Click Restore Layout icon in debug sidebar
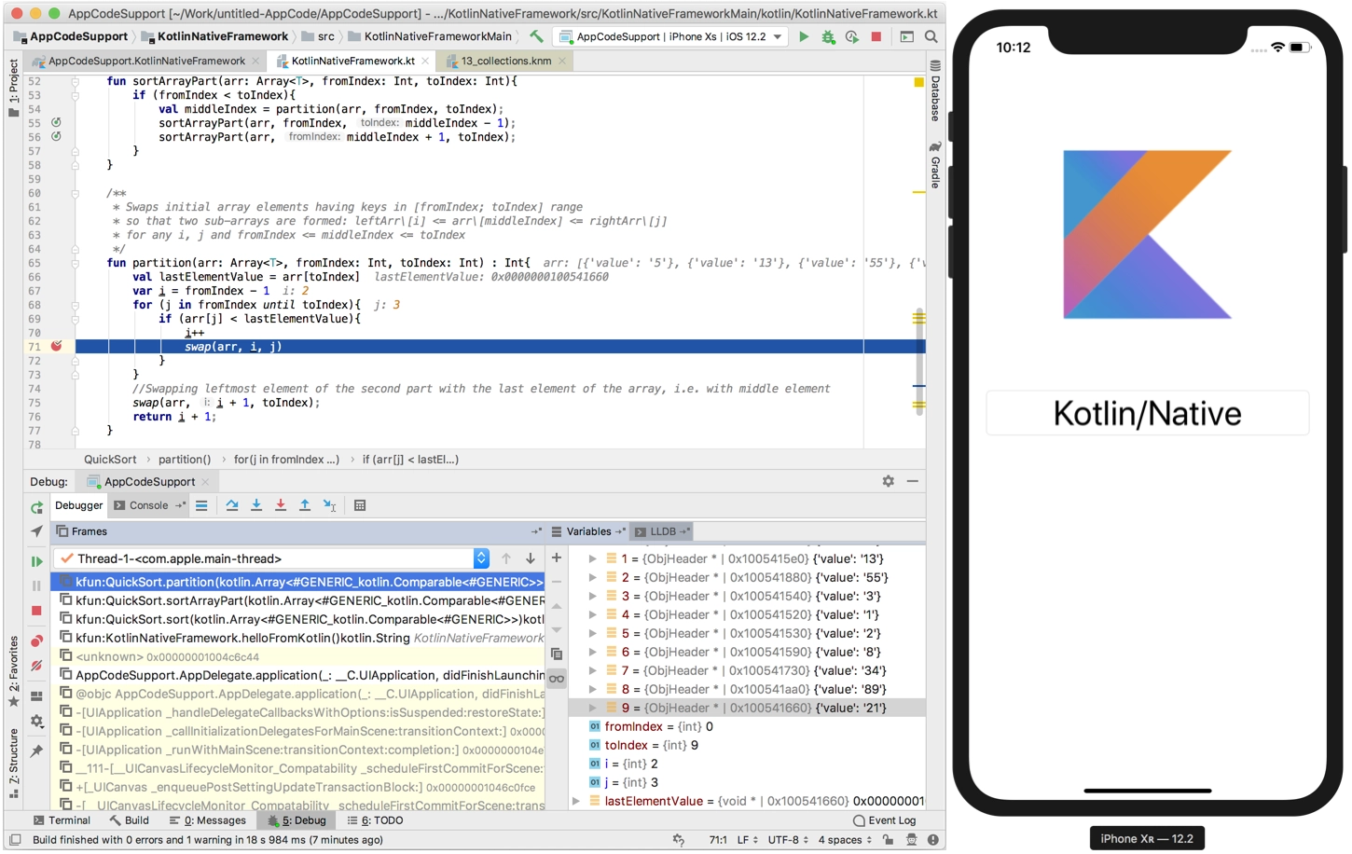This screenshot has width=1352, height=854. coord(36,696)
